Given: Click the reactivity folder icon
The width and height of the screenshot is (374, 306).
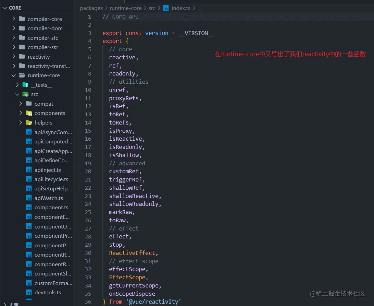Looking at the screenshot, I should [x=22, y=56].
